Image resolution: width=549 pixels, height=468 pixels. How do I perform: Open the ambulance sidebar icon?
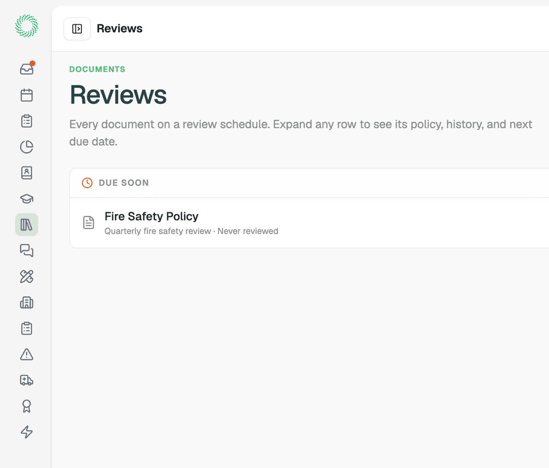tap(27, 380)
